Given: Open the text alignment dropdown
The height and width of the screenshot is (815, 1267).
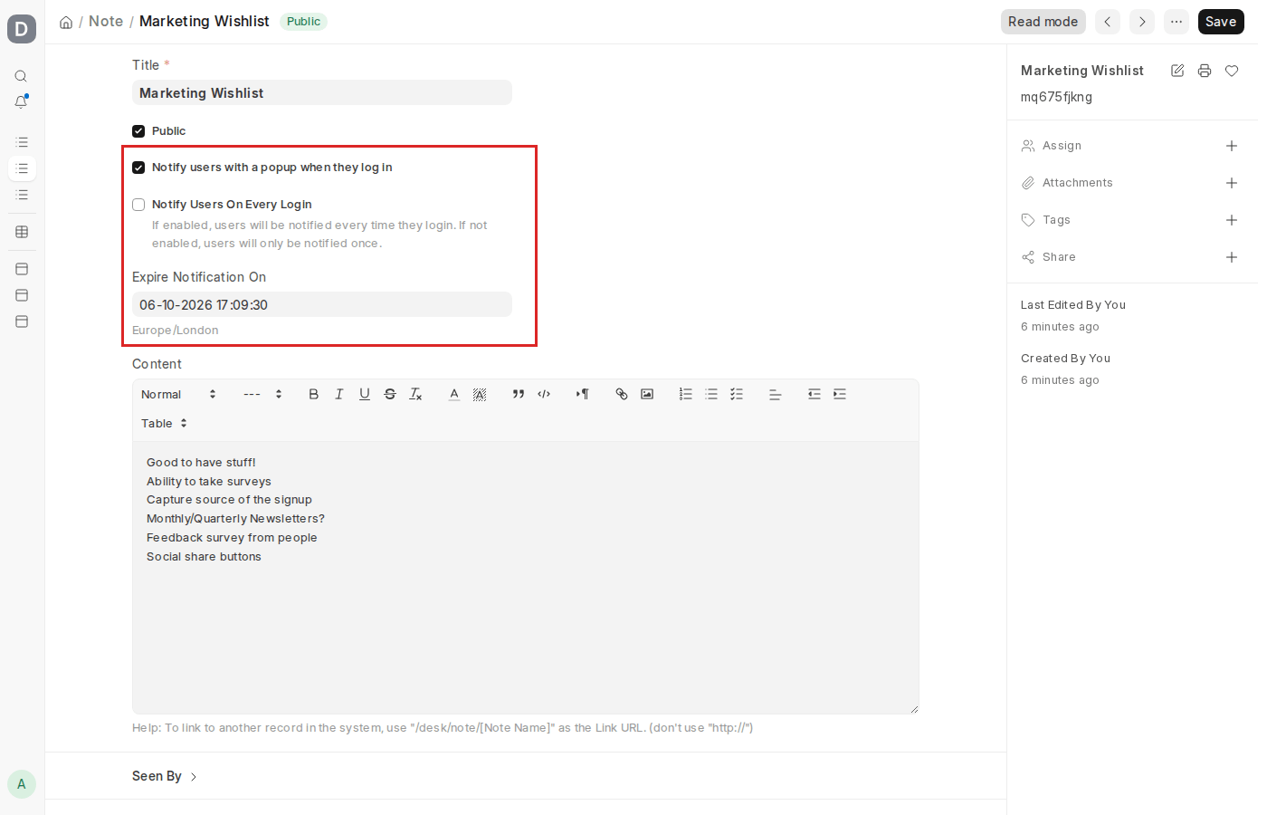Looking at the screenshot, I should (776, 394).
